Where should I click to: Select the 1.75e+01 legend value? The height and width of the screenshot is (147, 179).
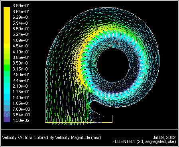coord(21,92)
